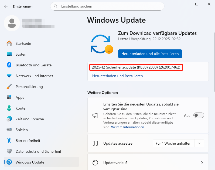
Task: Click the Datenschutz shield icon
Action: point(9,151)
